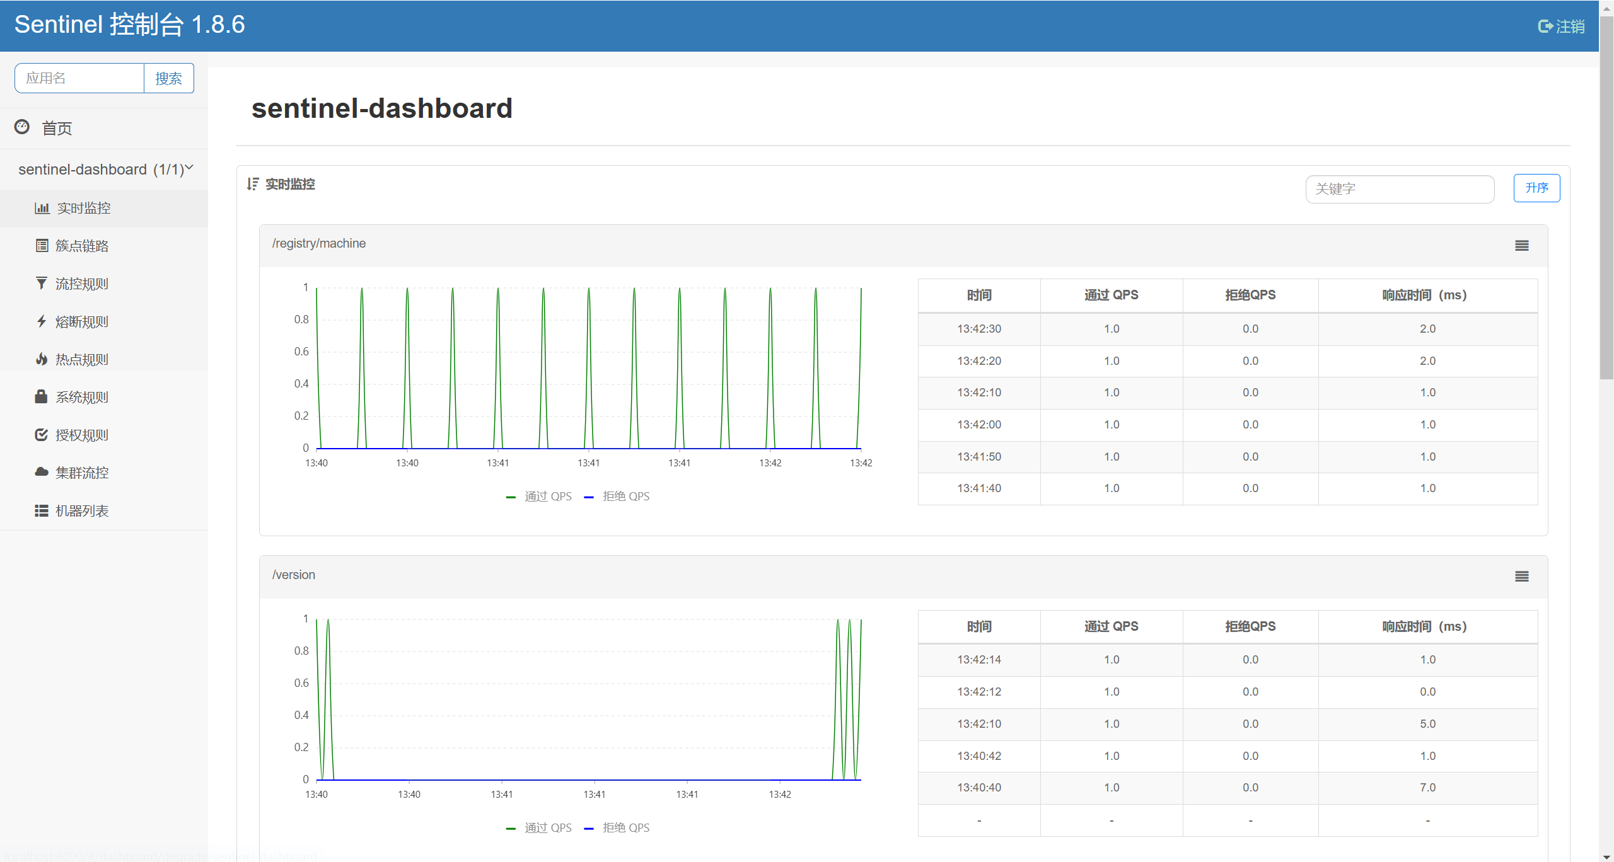This screenshot has height=862, width=1614.
Task: Click the 搜索 button next to app name
Action: tap(168, 78)
